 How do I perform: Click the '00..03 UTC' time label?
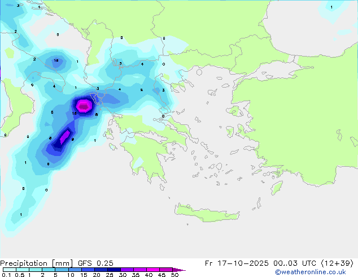295,263
